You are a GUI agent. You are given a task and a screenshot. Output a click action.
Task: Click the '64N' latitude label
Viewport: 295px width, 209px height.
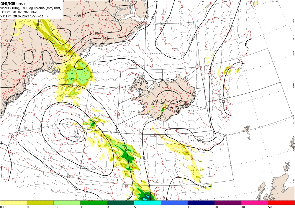coord(293,85)
